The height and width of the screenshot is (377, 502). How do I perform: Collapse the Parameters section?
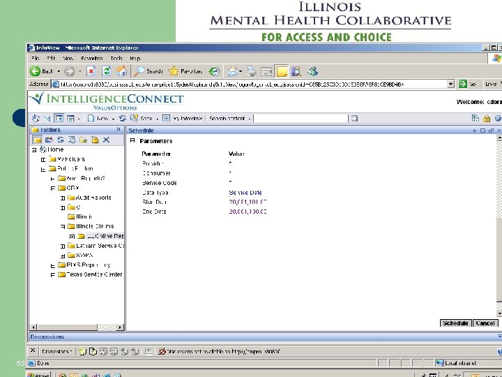(132, 140)
